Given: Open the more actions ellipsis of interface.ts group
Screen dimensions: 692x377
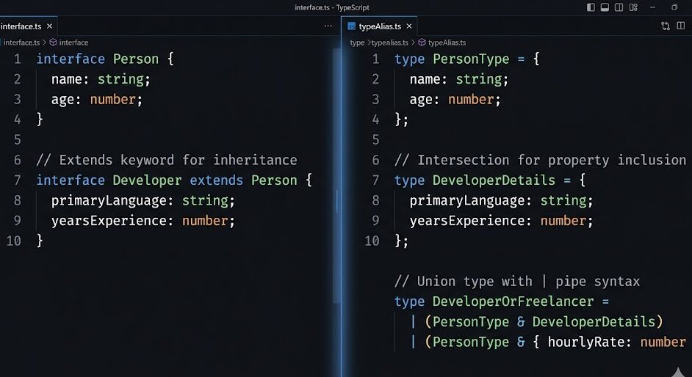Looking at the screenshot, I should [x=328, y=26].
